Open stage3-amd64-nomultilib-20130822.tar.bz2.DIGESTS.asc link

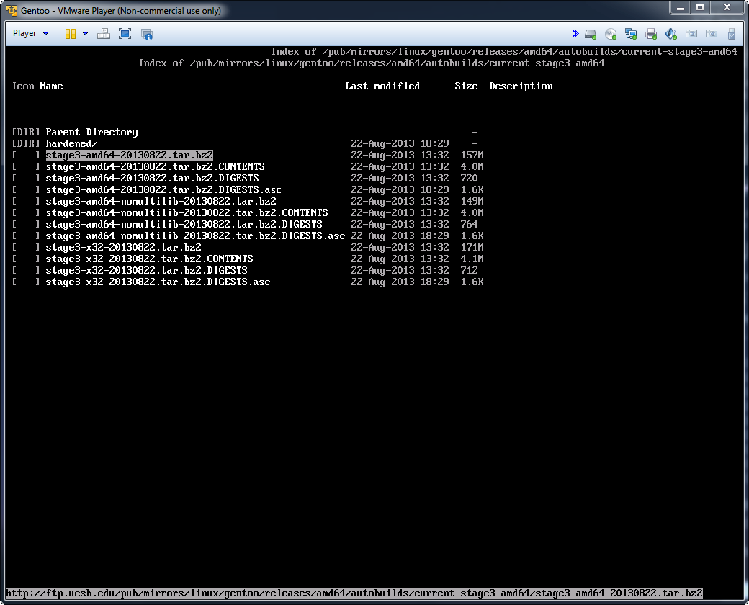195,236
